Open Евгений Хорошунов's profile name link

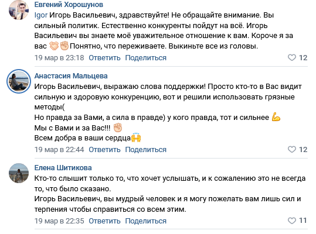(x=69, y=5)
